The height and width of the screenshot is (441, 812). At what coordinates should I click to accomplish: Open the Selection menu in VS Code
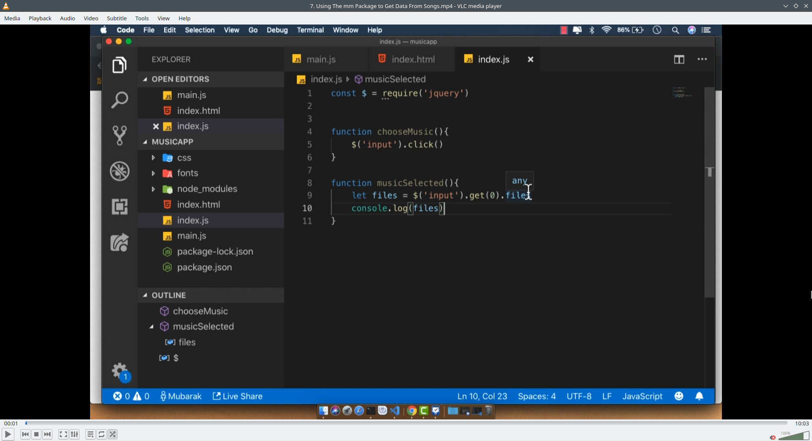200,30
